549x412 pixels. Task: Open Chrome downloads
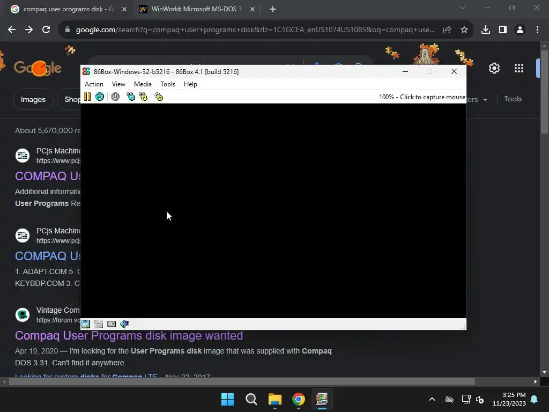[x=486, y=30]
